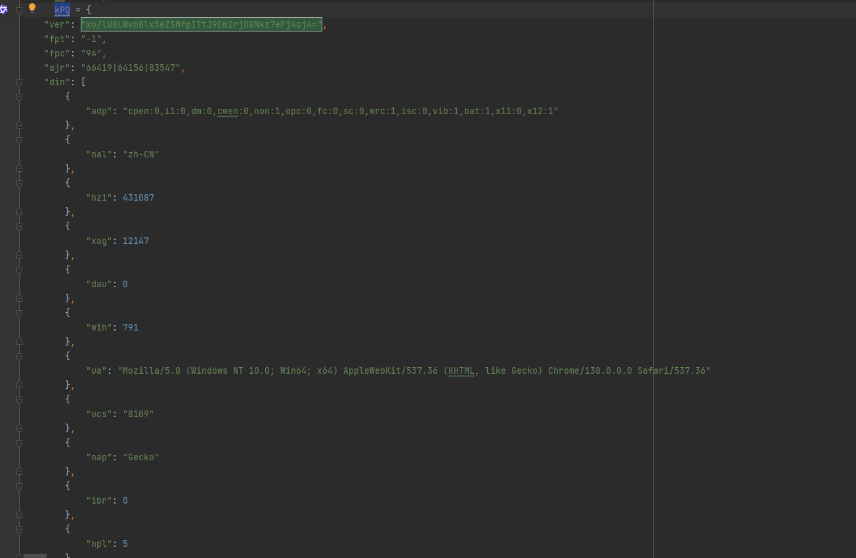Click the Mozilla/5.0 user agent string
Image resolution: width=856 pixels, height=558 pixels.
point(414,370)
